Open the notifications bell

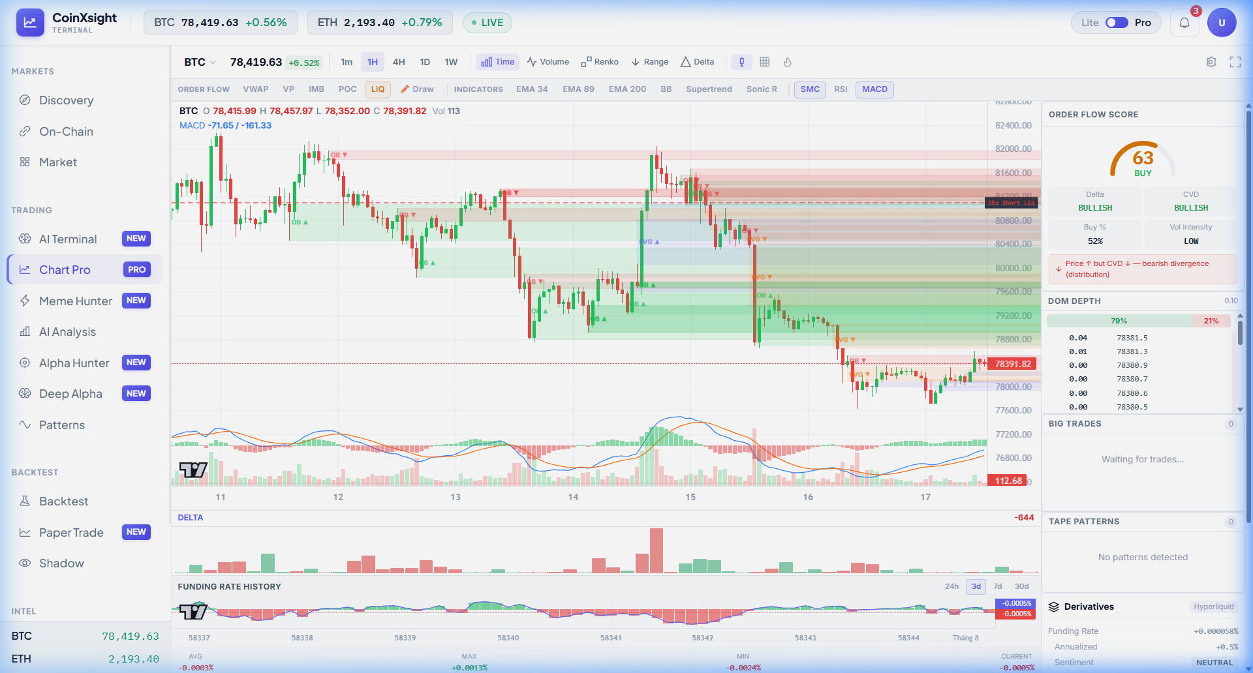tap(1184, 23)
